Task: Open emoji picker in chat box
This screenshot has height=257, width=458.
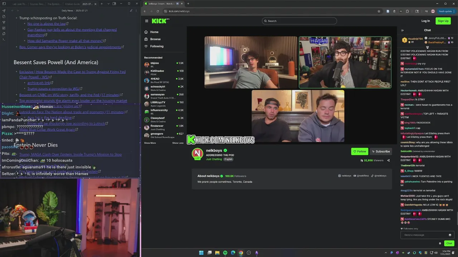Action: point(450,235)
